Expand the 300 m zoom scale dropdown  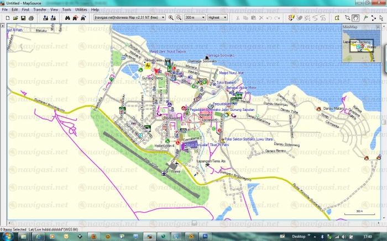202,18
